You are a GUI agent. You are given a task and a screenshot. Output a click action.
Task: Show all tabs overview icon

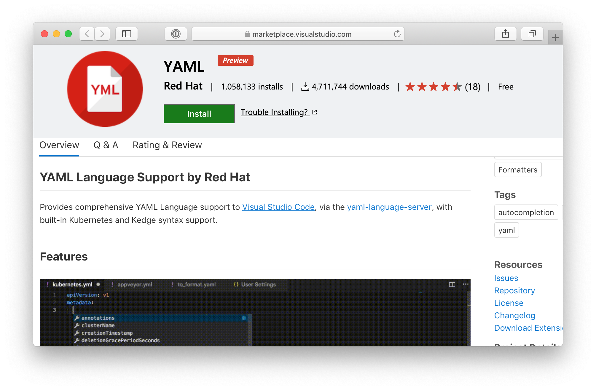coord(532,34)
